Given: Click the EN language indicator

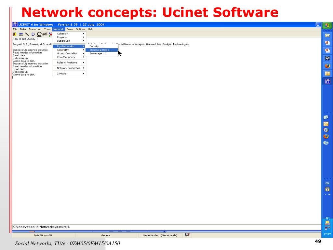Looking at the screenshot, I should [x=327, y=183].
